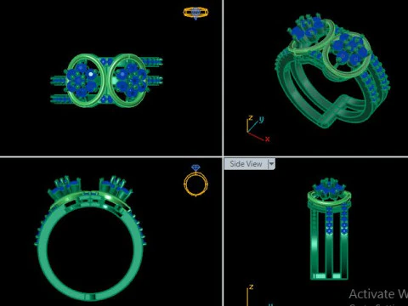
Task: Click the Side View viewport label
Action: [x=246, y=164]
